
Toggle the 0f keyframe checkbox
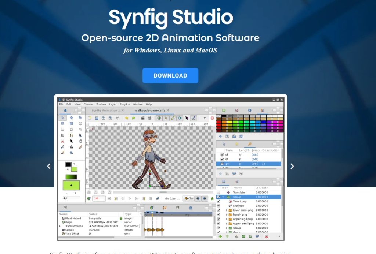[x=222, y=155]
